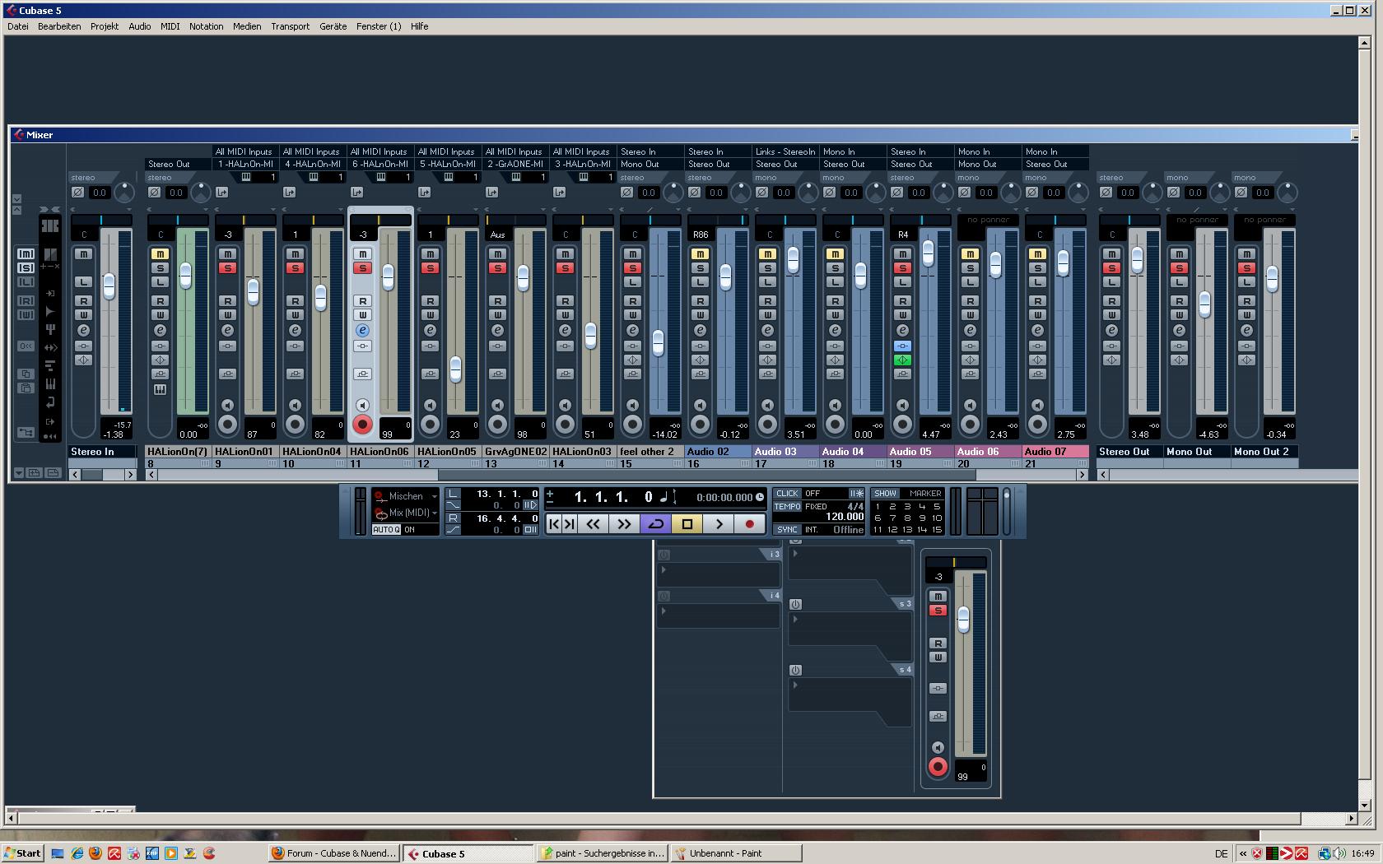The image size is (1383, 864).
Task: Click the global Read all automation indicator
Action: (x=26, y=300)
